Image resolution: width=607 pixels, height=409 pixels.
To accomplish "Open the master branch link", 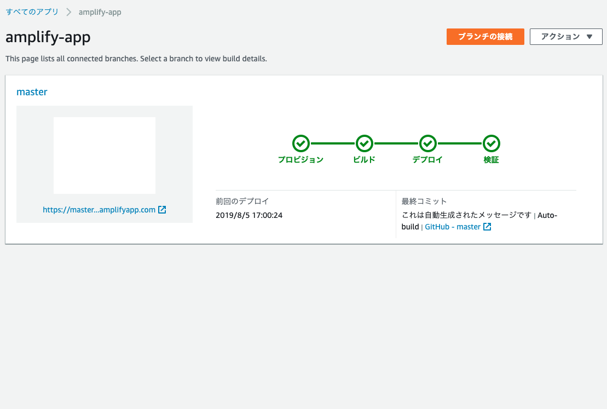I will 32,92.
